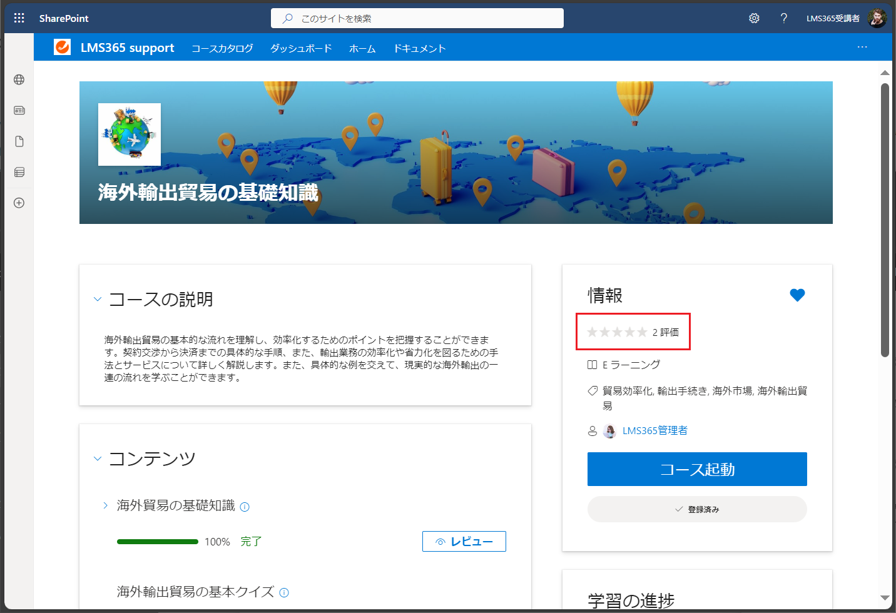
Task: Click the plus create icon in left rail
Action: [19, 203]
